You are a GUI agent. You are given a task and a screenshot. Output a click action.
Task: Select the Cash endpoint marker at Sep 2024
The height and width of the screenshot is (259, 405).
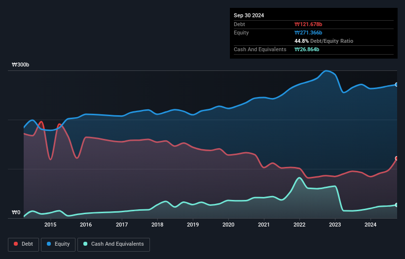click(x=397, y=205)
